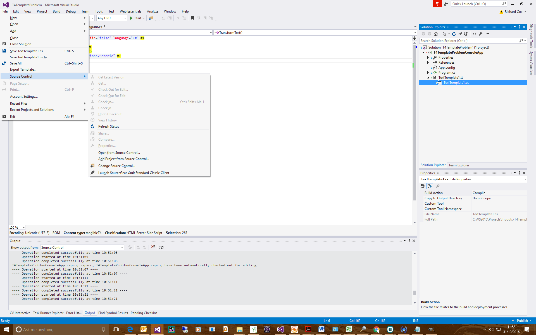Click the search magnifier in Solution Explorer

click(x=521, y=41)
